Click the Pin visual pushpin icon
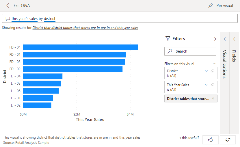Viewport: 240px width, 147px height. [211, 6]
